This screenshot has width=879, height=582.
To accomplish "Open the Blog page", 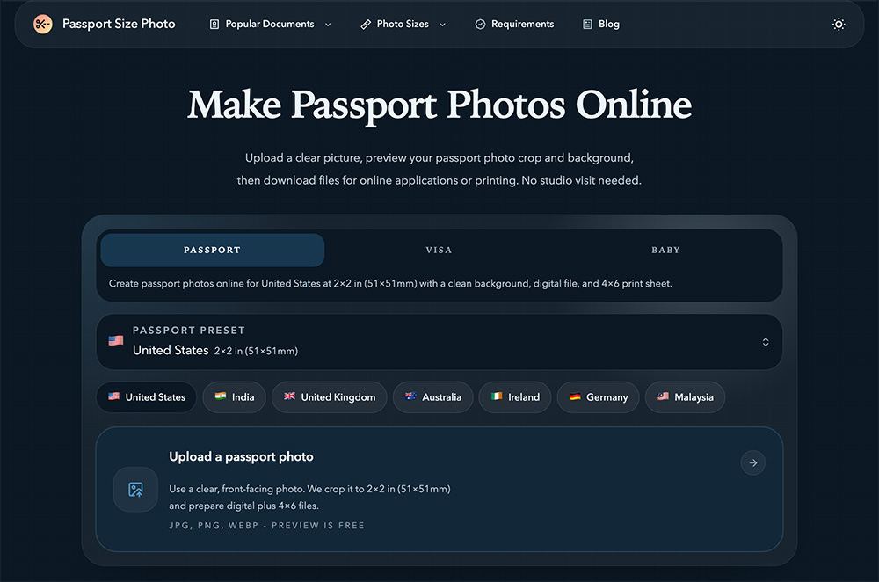I will tap(601, 24).
